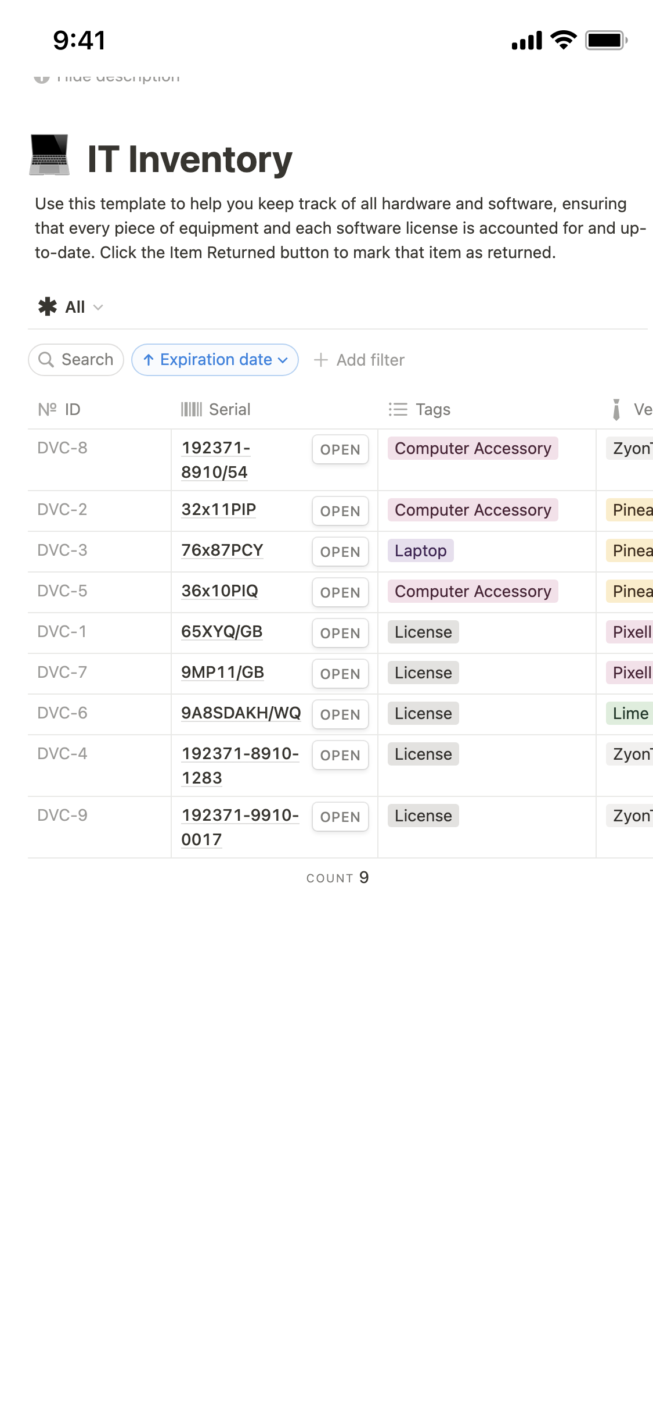Open serial link 65XYQ/GB
The image size is (653, 1416).
pyautogui.click(x=222, y=631)
